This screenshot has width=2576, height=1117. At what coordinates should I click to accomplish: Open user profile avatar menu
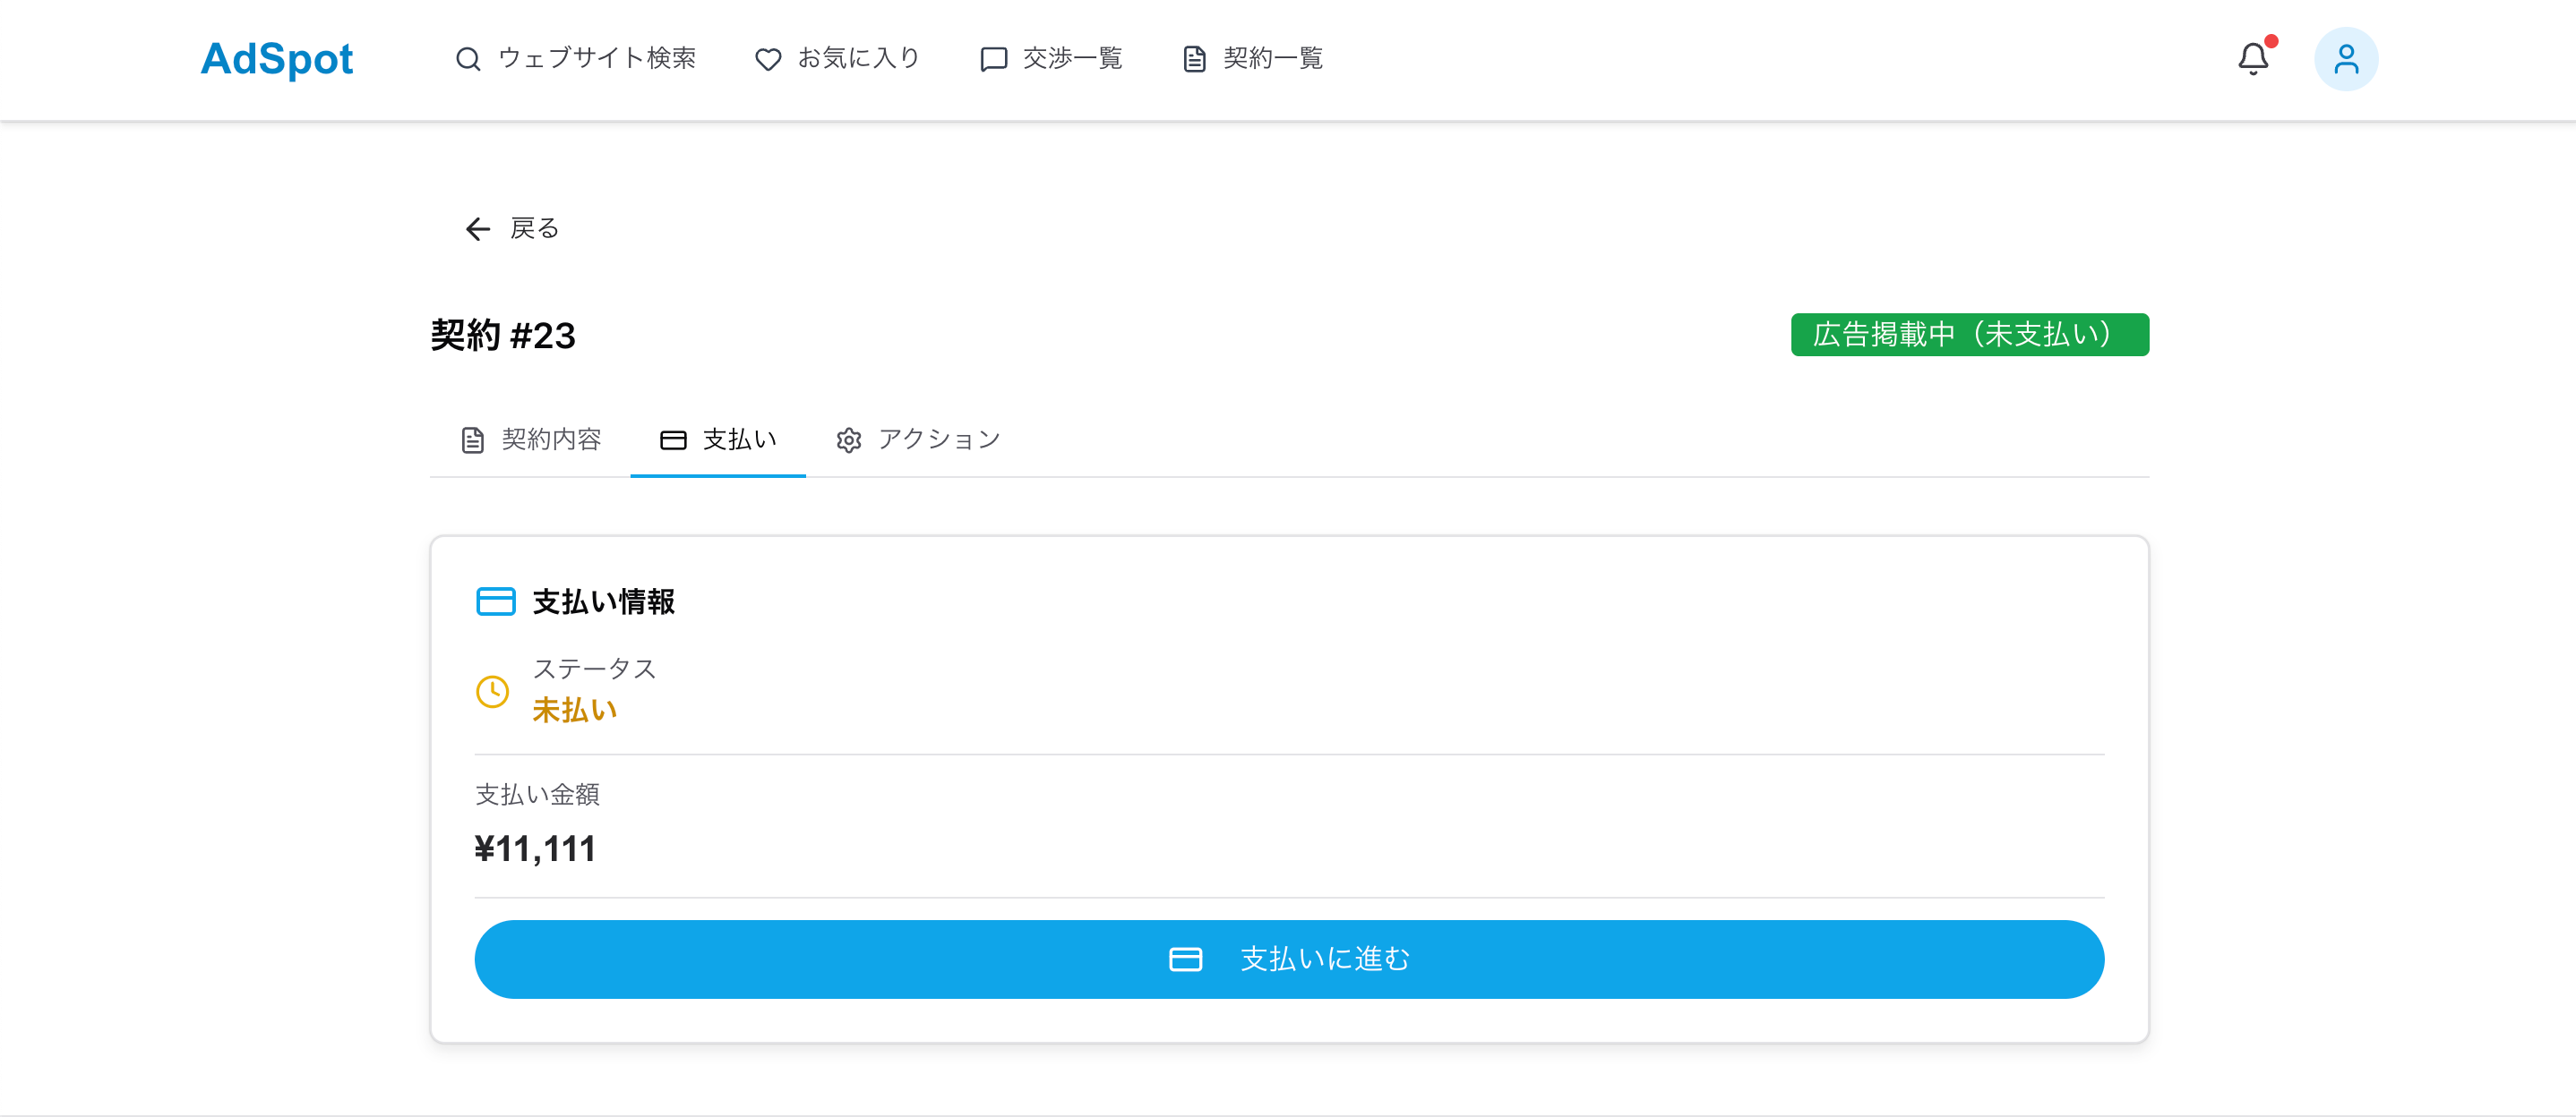pyautogui.click(x=2345, y=59)
